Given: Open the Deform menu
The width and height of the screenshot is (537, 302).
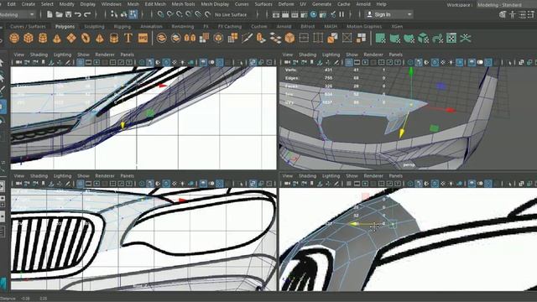Looking at the screenshot, I should (286, 4).
